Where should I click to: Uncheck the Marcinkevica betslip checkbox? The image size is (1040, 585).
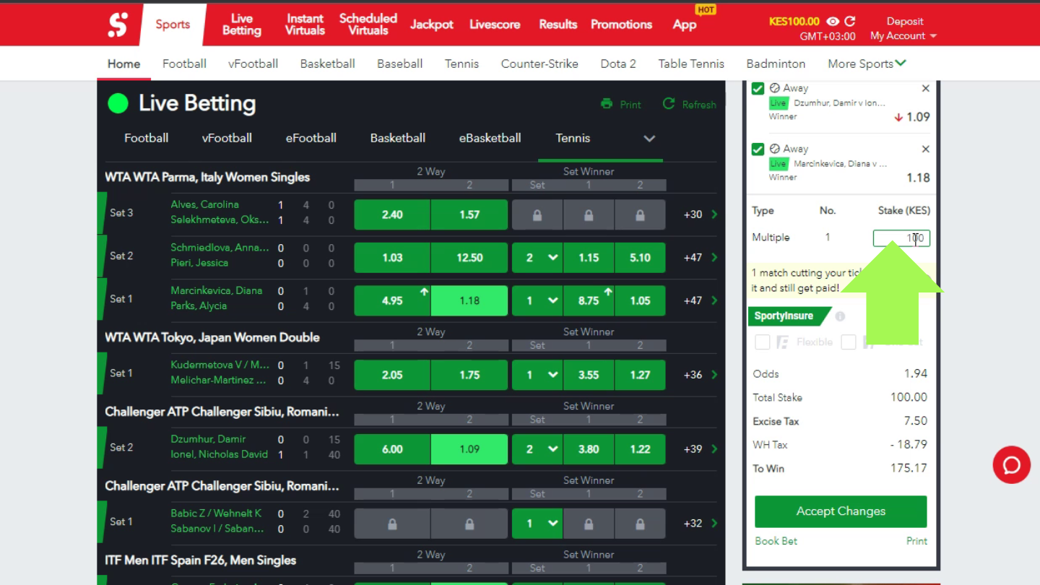[758, 149]
